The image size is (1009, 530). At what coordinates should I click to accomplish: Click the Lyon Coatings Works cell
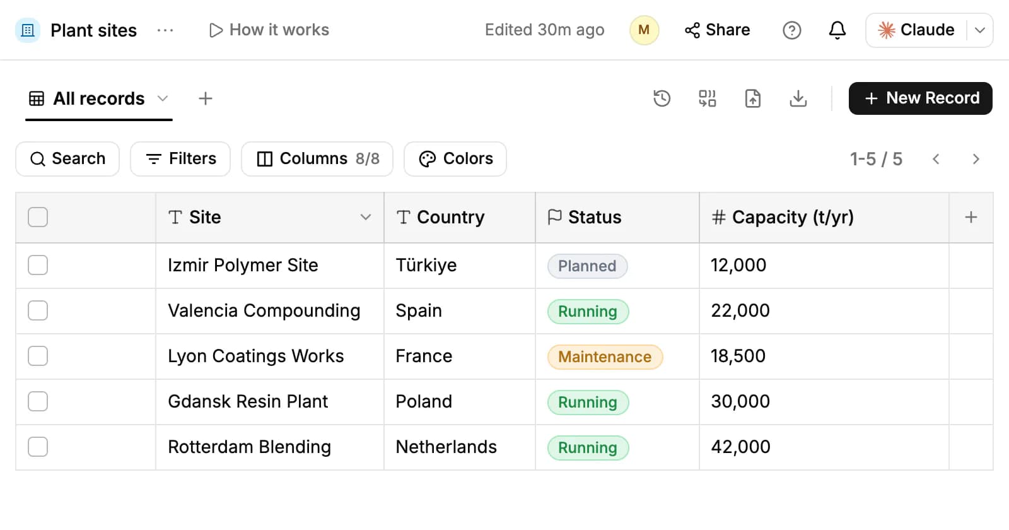270,356
